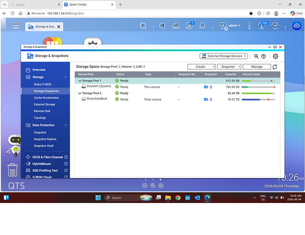Screen dimensions: 305x235
Task: Collapse the Data Protection sidebar section
Action: click(x=66, y=125)
